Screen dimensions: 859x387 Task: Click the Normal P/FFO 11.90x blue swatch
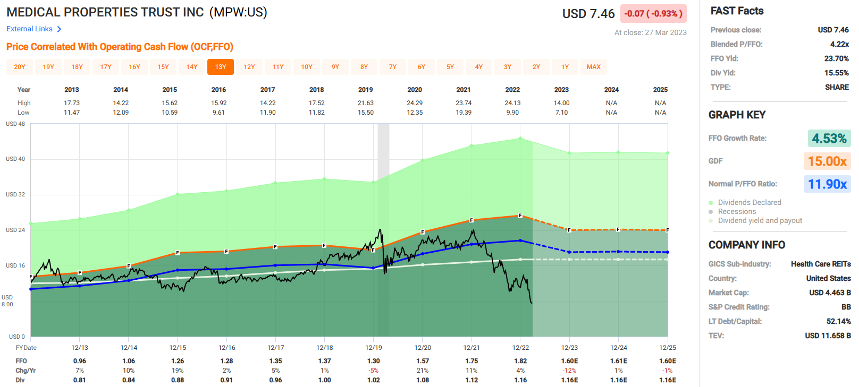827,184
